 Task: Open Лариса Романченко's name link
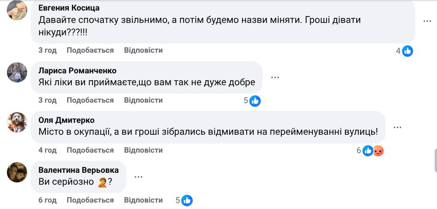point(77,71)
